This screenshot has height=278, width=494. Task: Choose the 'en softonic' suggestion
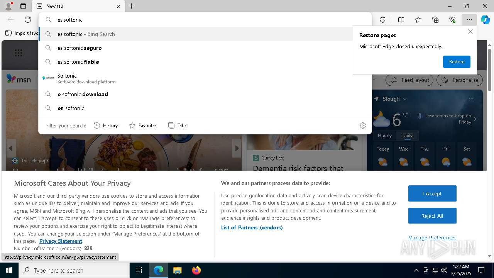pos(205,108)
